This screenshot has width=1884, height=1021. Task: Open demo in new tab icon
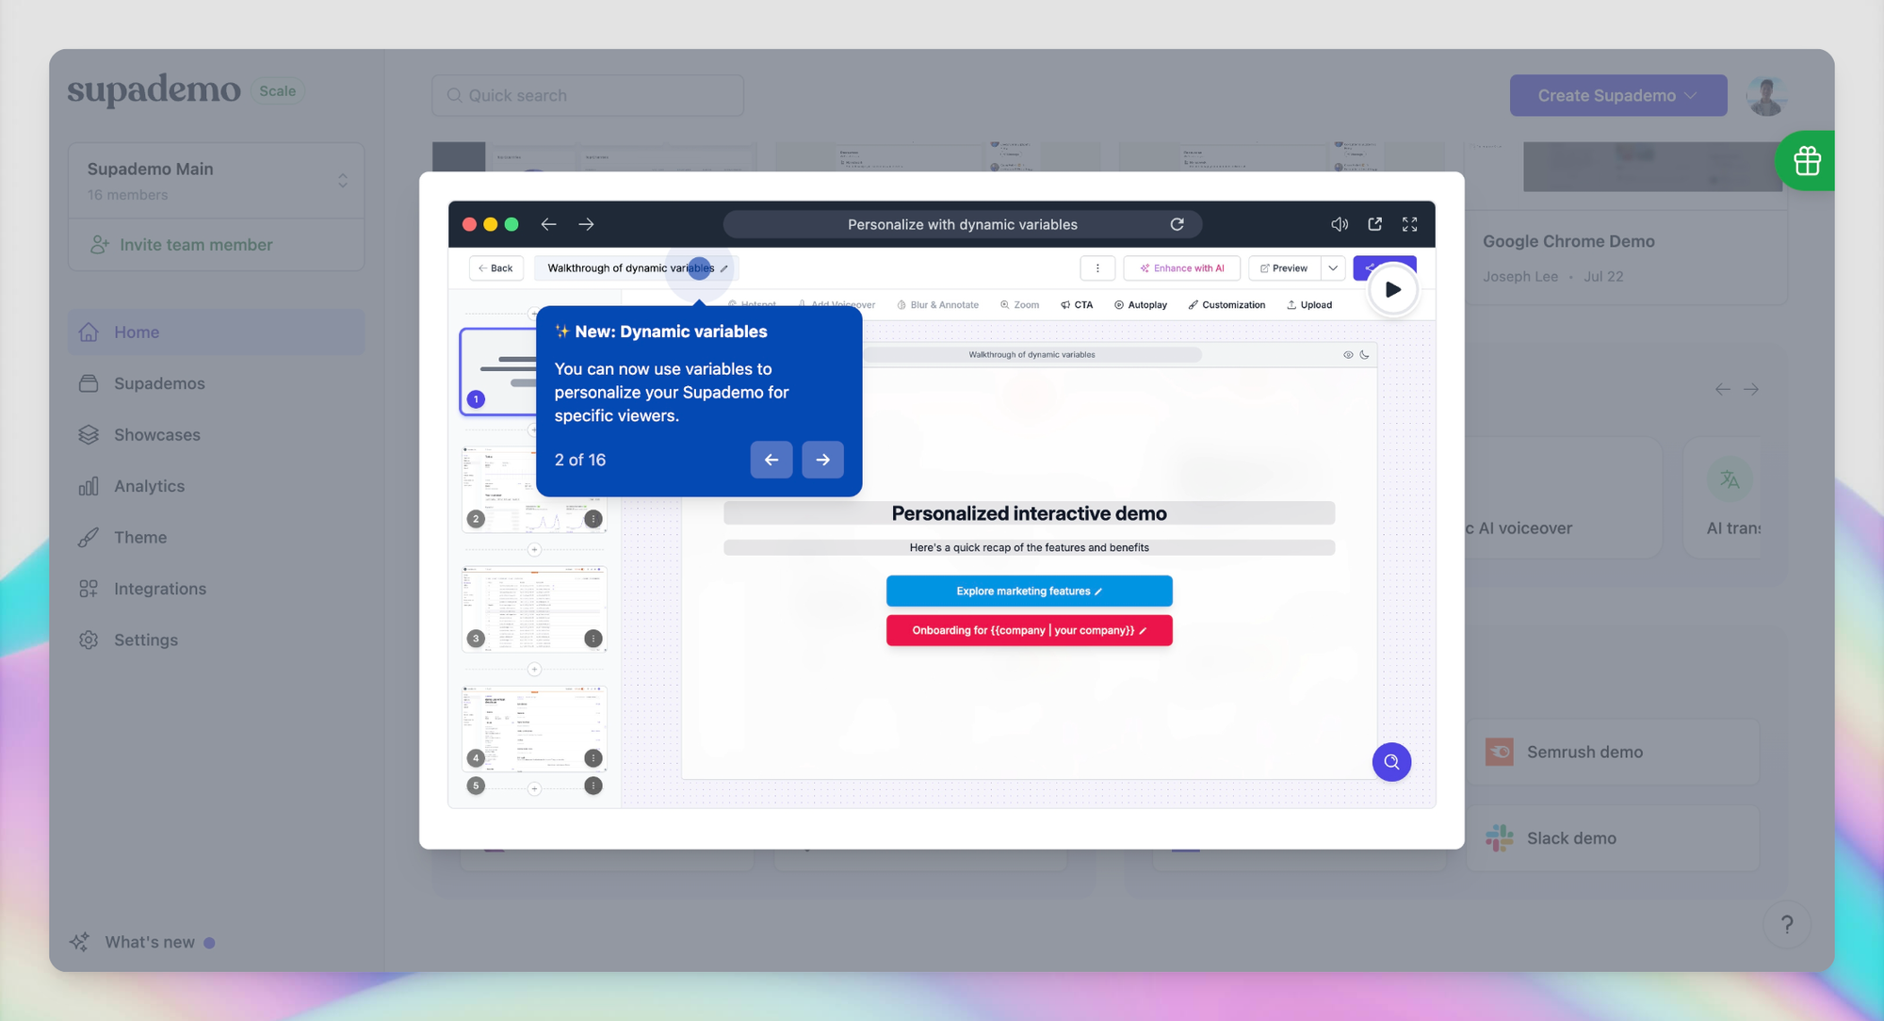click(1374, 224)
